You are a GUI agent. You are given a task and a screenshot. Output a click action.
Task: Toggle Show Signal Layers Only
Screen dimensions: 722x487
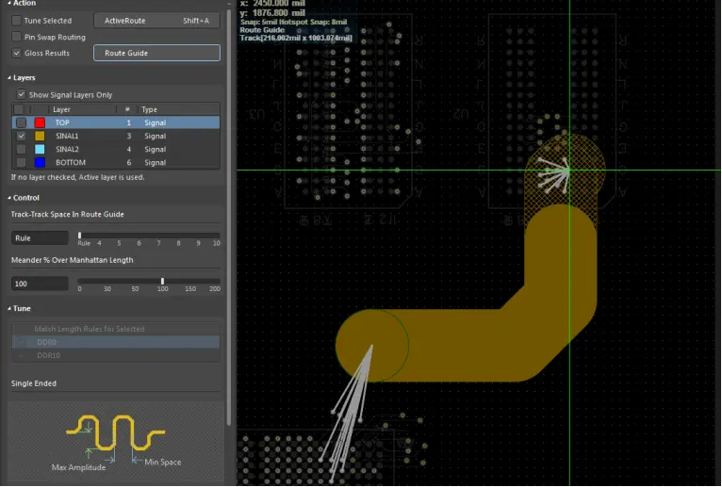pyautogui.click(x=21, y=95)
